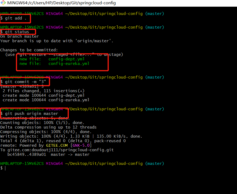Click the last prompt's 'HP@LAPTOP-15MV62CS' text
The height and width of the screenshot is (194, 237).
coord(22,164)
